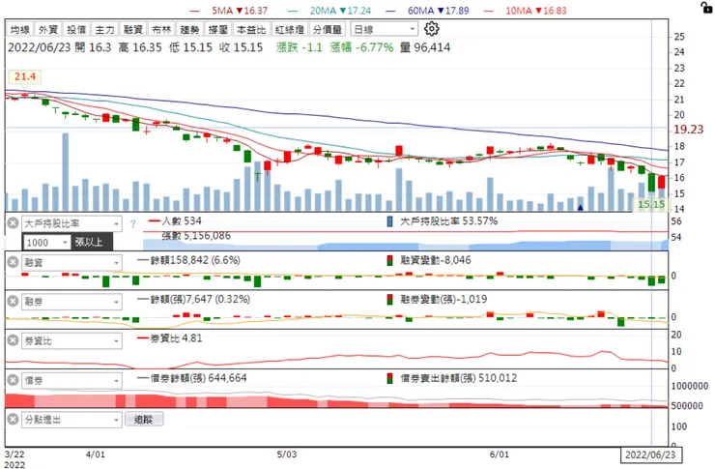Remove the 借券 indicator panel
The image size is (715, 469).
(14, 380)
